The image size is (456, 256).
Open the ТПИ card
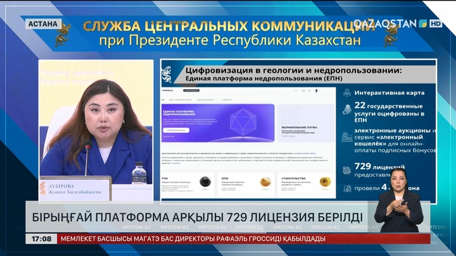click(x=187, y=185)
